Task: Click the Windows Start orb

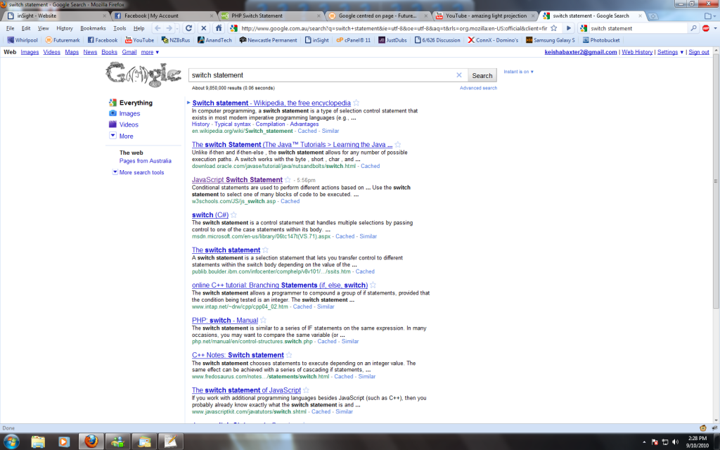Action: coord(11,442)
